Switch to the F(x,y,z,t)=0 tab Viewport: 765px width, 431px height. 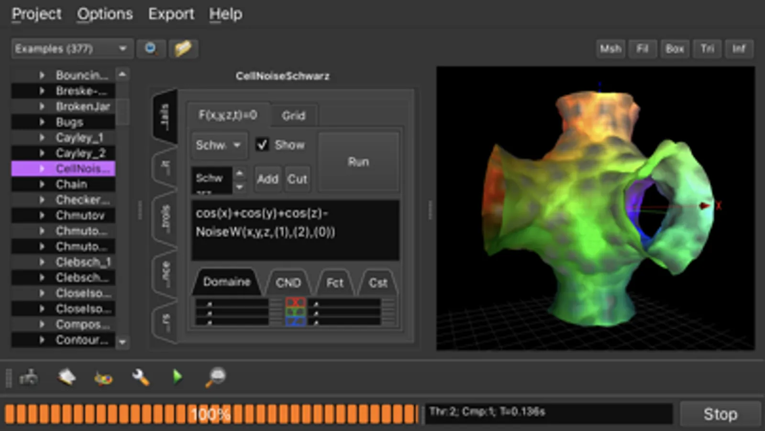(228, 115)
